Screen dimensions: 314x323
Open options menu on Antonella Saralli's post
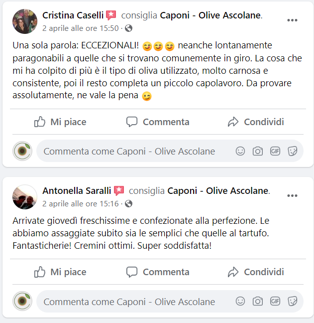click(292, 196)
